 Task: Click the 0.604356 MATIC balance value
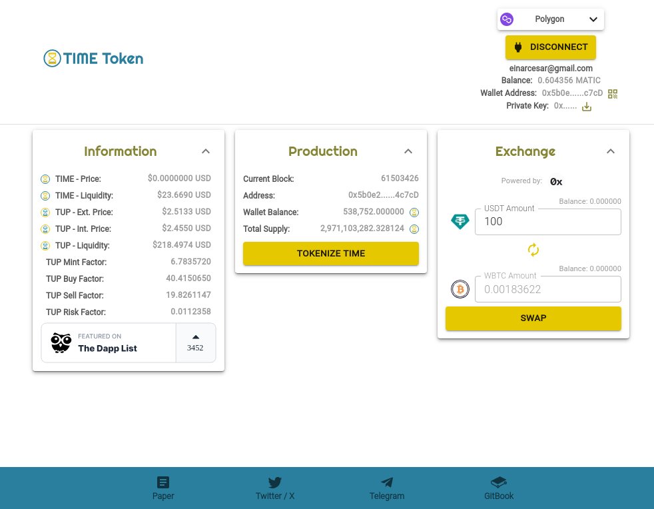tap(569, 80)
